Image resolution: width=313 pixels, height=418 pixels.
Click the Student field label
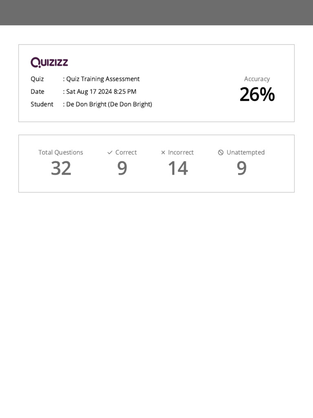click(x=42, y=104)
